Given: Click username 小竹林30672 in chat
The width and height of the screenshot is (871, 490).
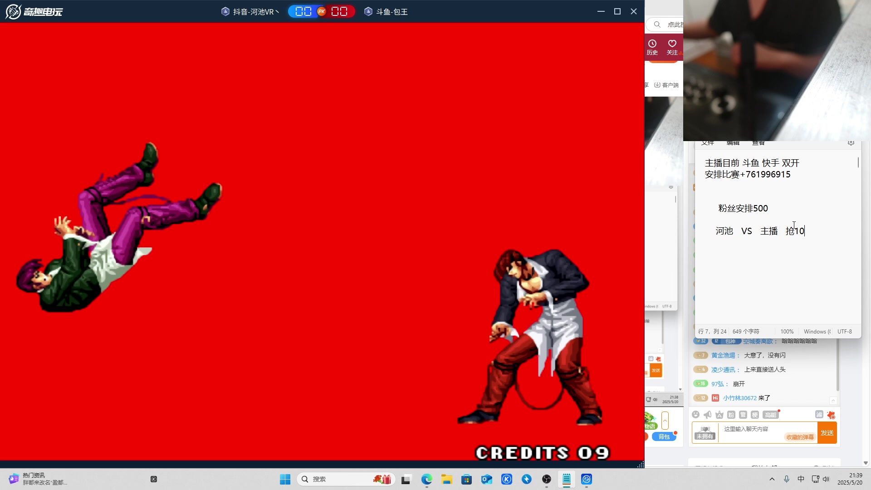Looking at the screenshot, I should click(x=740, y=398).
